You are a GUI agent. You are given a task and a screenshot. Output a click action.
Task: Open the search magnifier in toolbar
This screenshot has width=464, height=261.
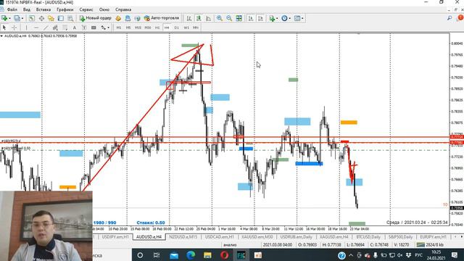pyautogui.click(x=449, y=18)
